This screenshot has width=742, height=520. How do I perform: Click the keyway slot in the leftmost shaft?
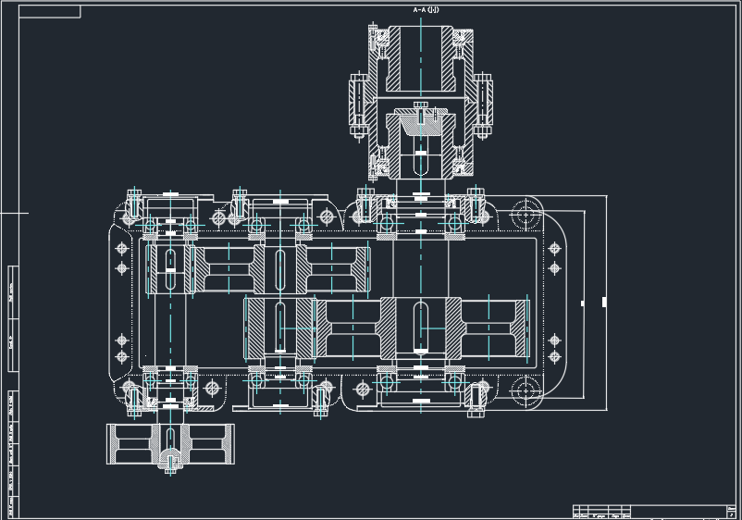170,268
